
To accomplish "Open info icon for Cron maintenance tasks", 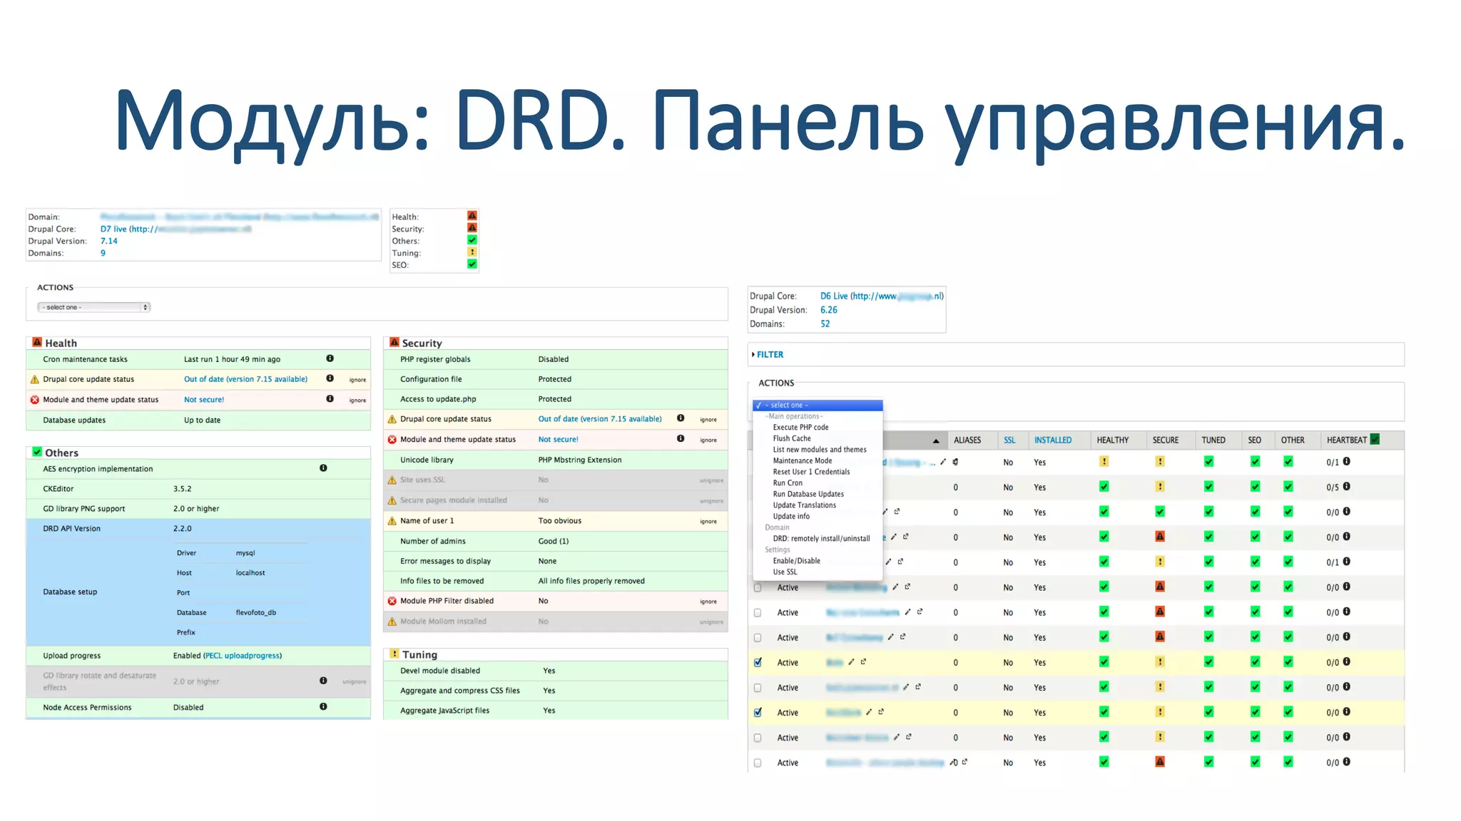I will 330,358.
